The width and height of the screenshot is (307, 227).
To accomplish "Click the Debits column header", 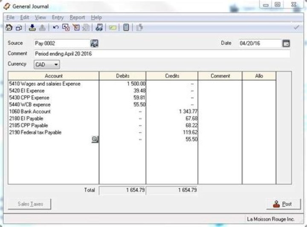I will click(123, 76).
